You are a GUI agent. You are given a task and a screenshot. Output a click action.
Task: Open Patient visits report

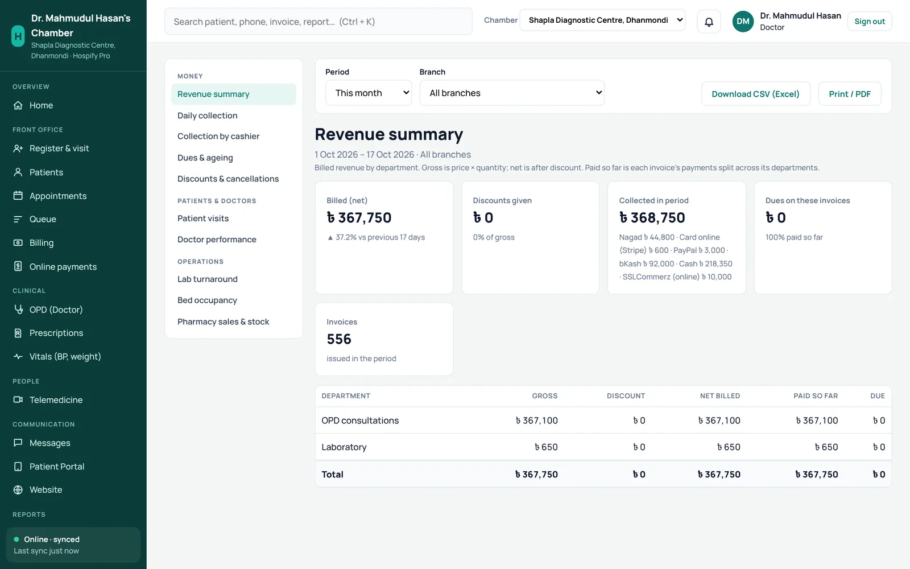[x=234, y=218]
